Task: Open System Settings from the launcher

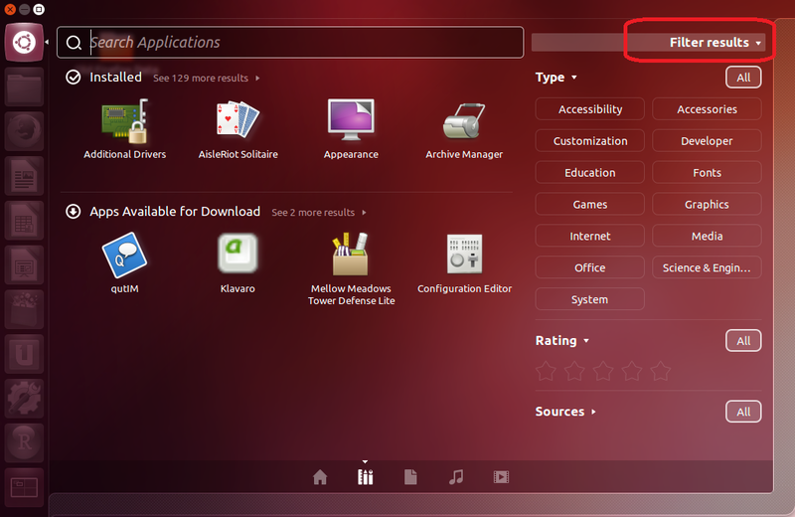Action: click(x=24, y=399)
